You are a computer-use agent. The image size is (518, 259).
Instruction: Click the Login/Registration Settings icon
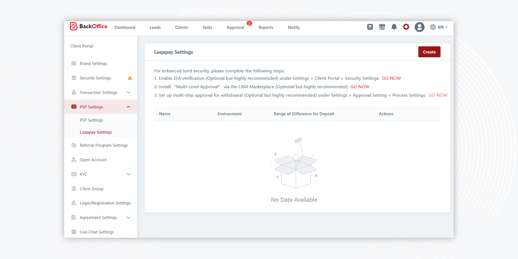74,203
